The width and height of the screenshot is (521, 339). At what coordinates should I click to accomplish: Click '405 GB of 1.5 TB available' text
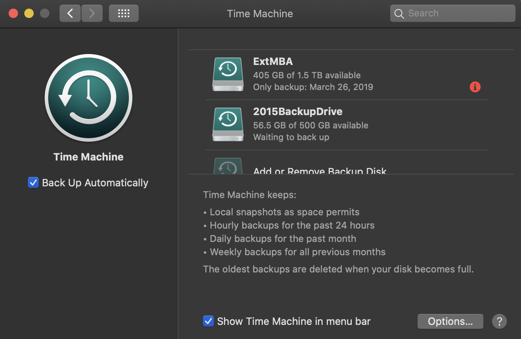coord(307,75)
